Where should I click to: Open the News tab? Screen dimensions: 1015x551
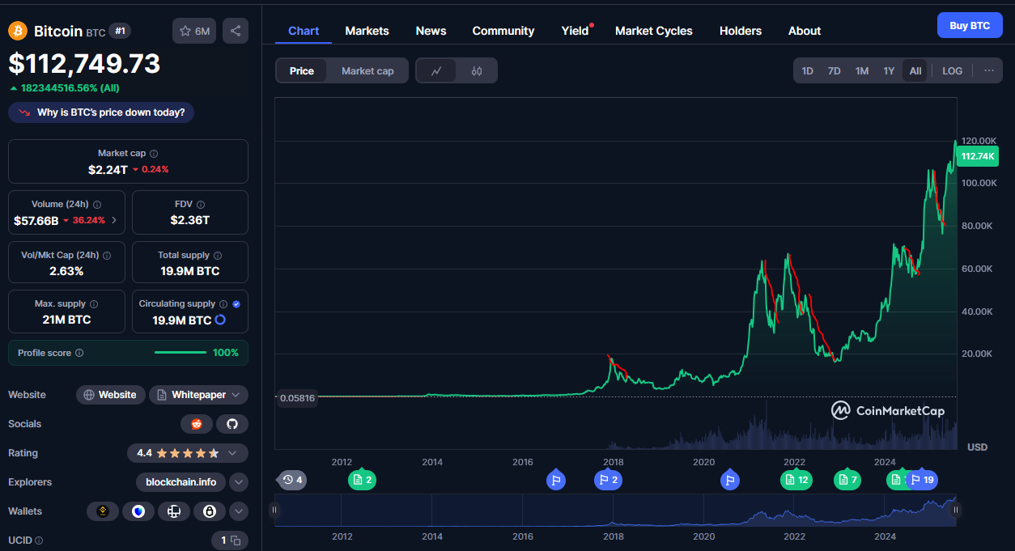pyautogui.click(x=431, y=31)
